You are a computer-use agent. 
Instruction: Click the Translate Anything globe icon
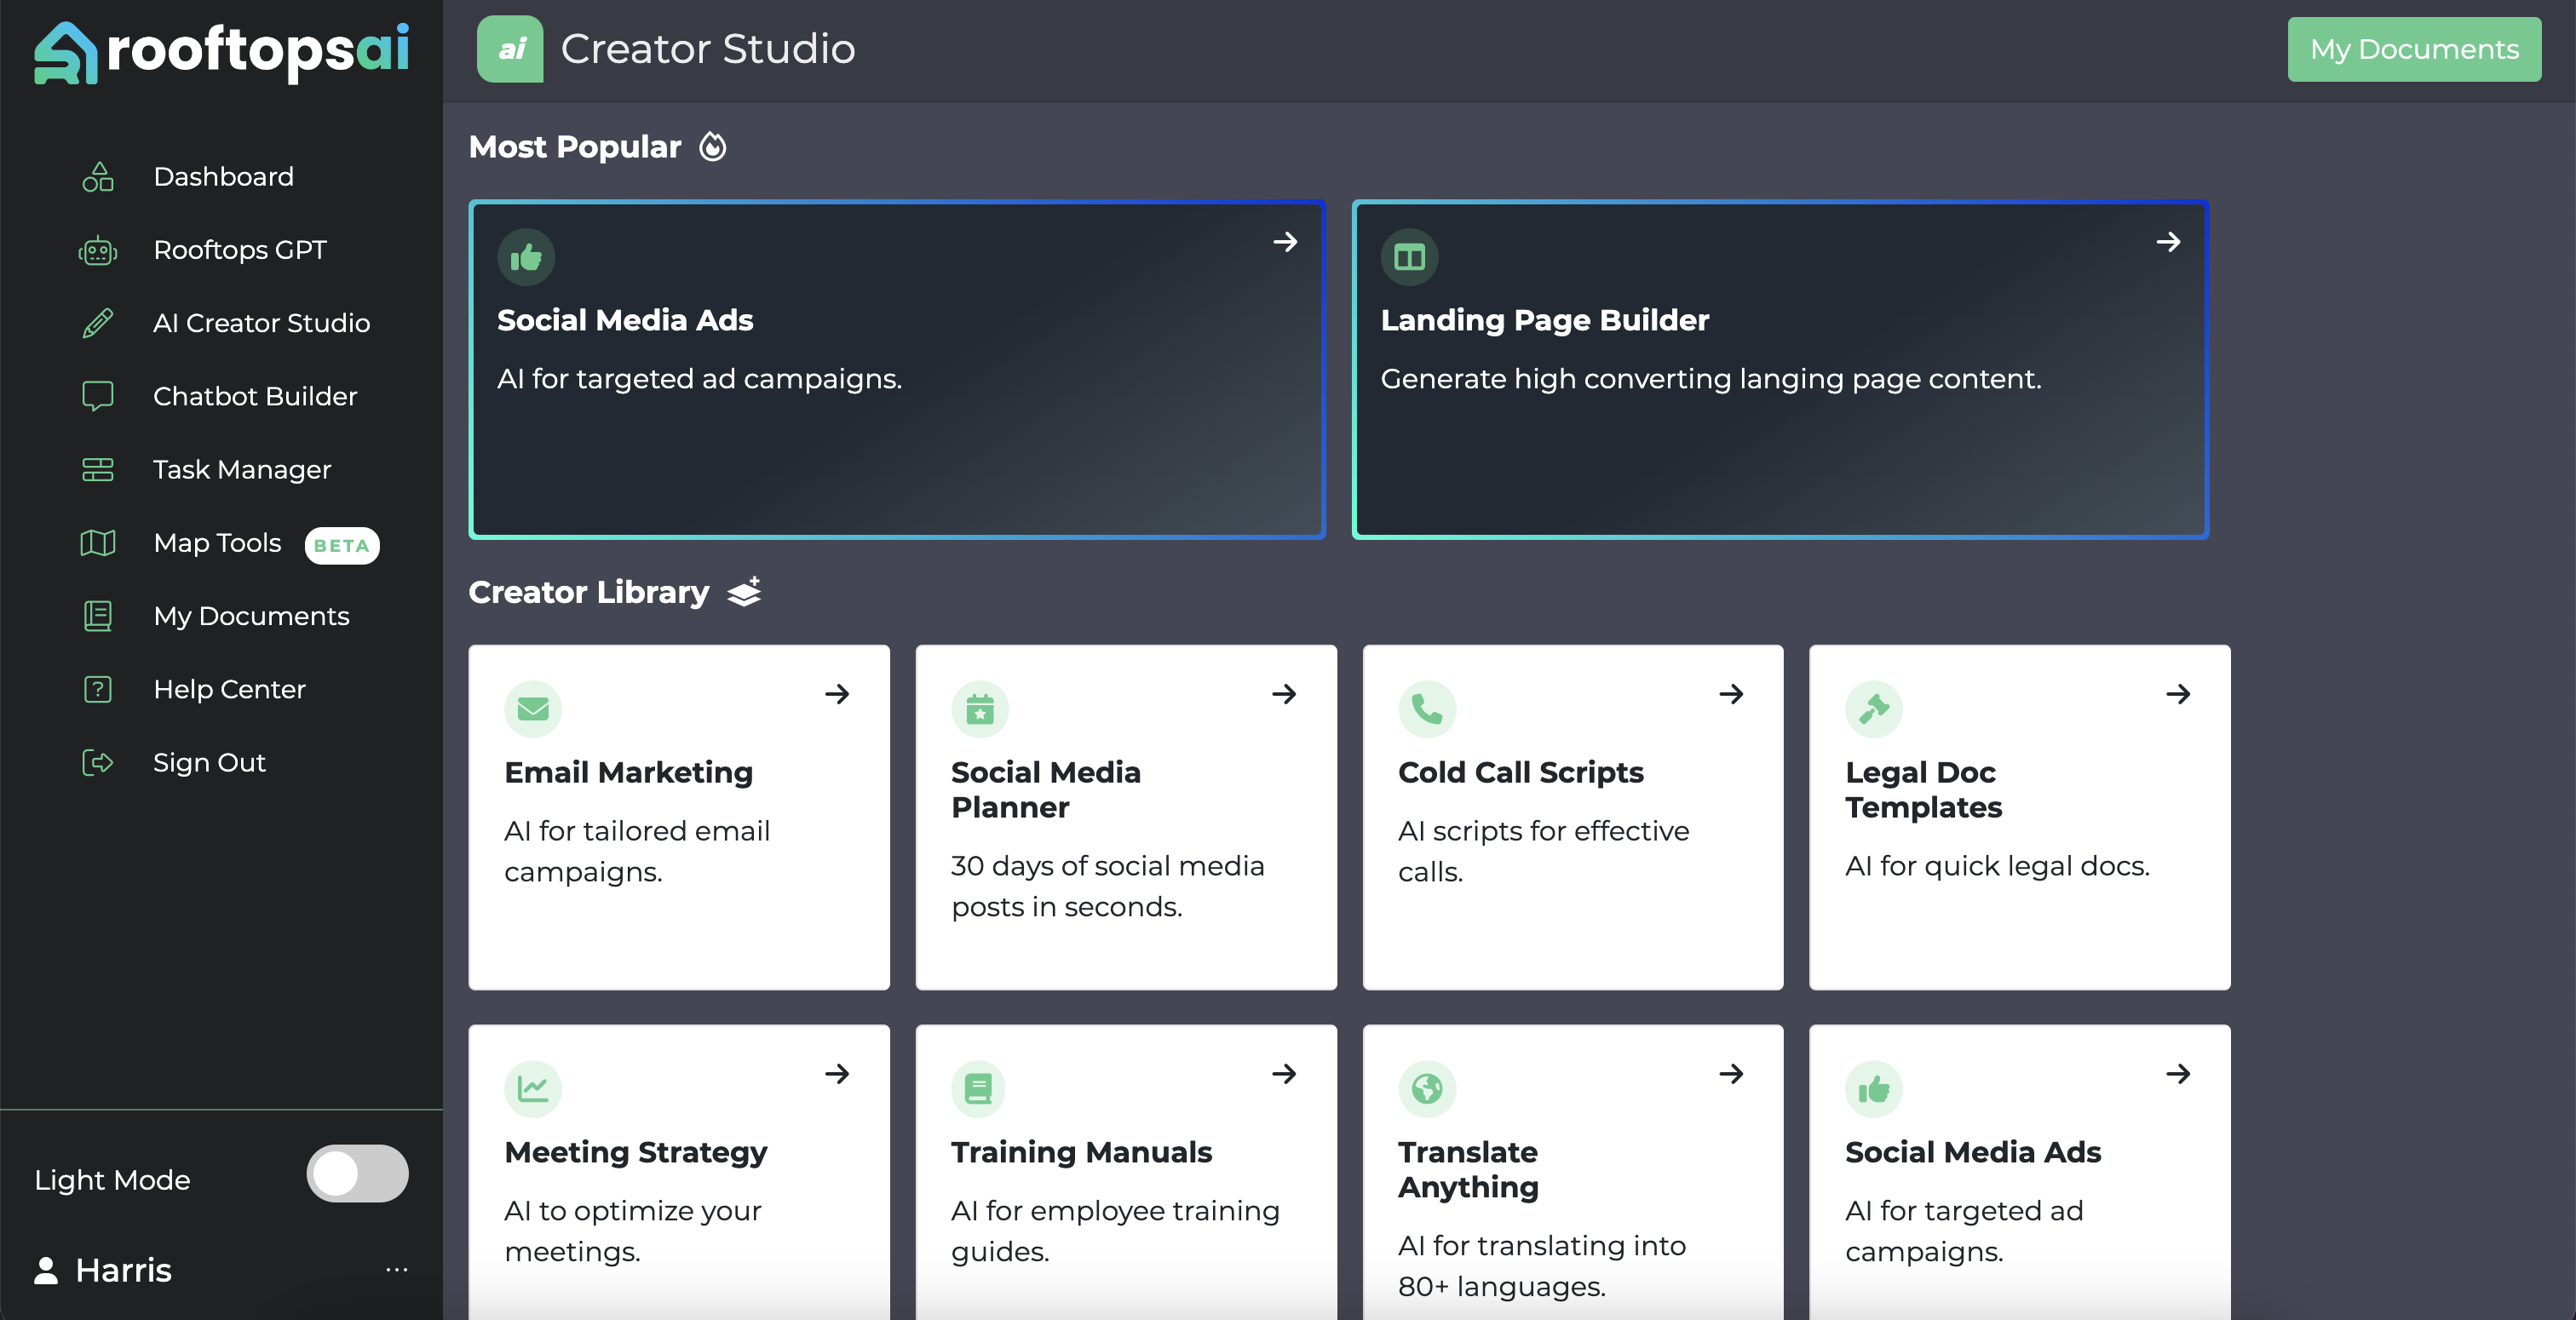click(x=1426, y=1088)
